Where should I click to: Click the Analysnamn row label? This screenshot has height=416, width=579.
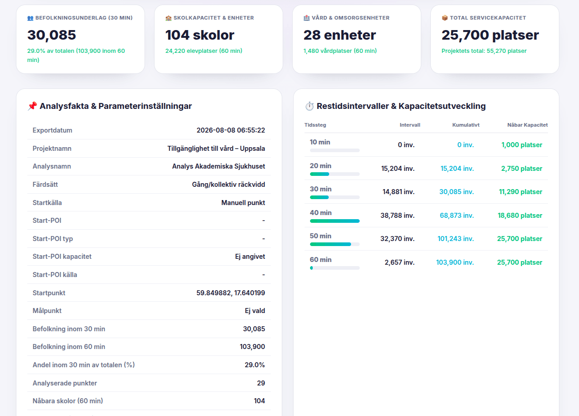coord(52,166)
